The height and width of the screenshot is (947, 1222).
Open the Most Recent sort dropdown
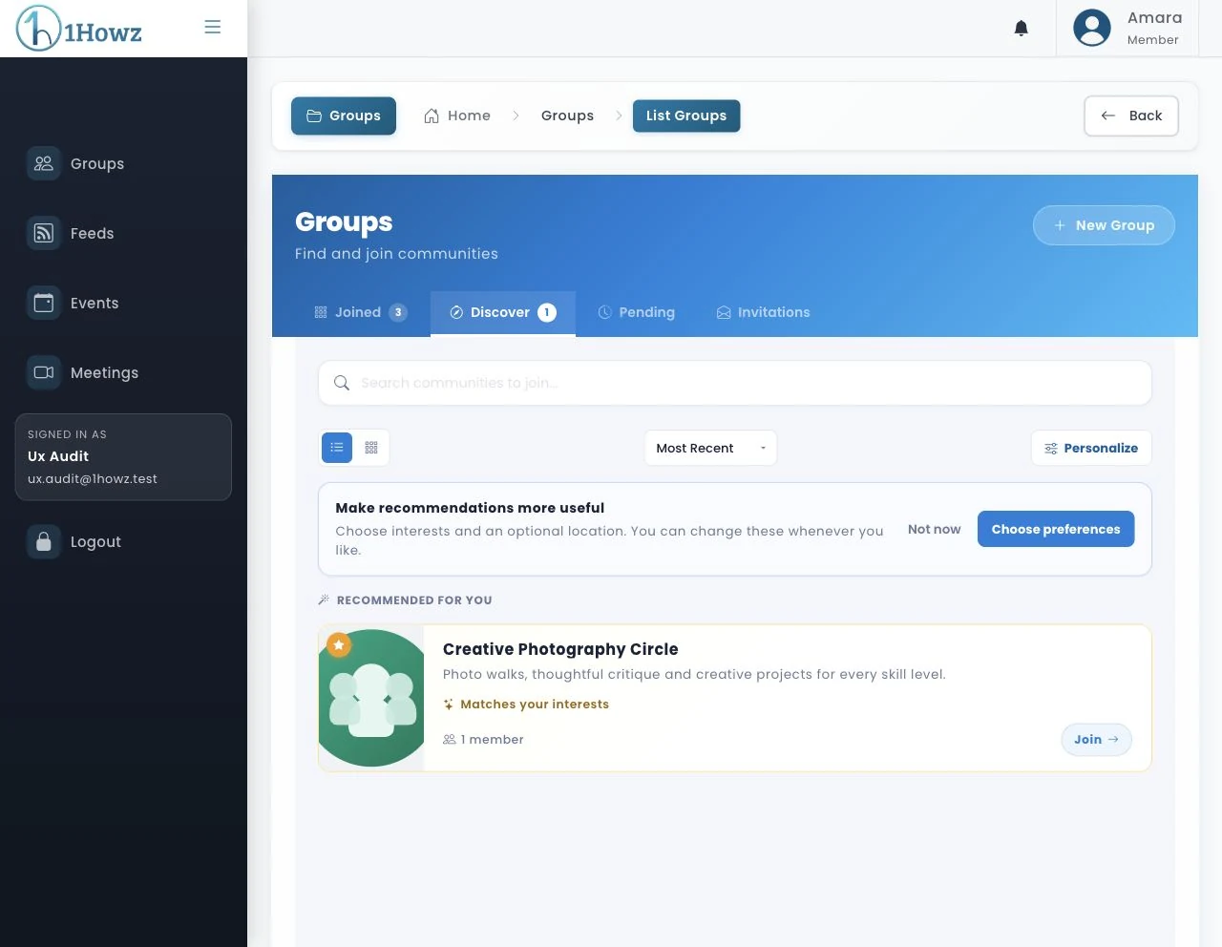[x=710, y=448]
